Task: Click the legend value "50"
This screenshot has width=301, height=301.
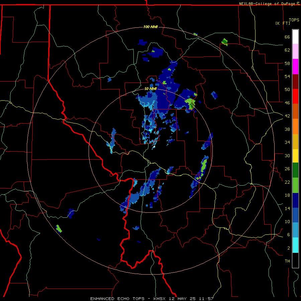Action: click(287, 90)
